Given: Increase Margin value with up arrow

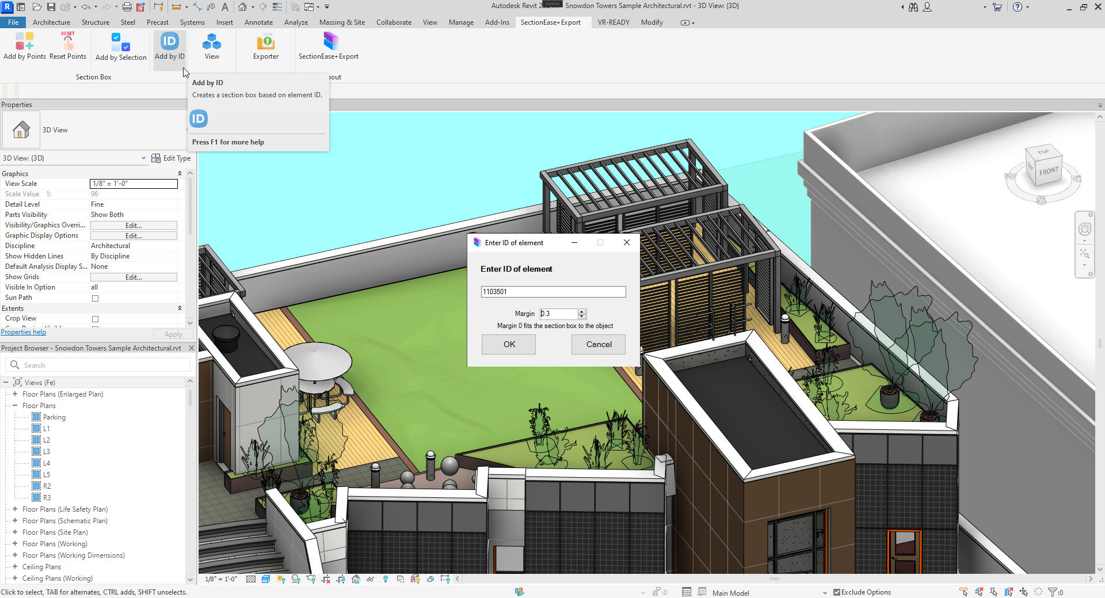Looking at the screenshot, I should (x=582, y=311).
